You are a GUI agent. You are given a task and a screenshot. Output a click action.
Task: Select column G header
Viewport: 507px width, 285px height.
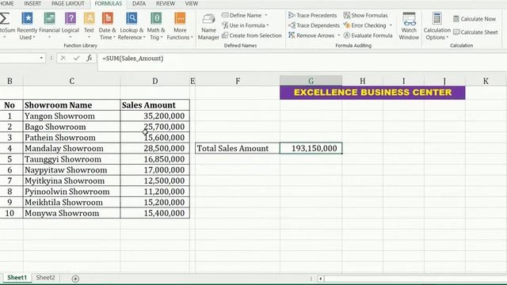click(311, 81)
